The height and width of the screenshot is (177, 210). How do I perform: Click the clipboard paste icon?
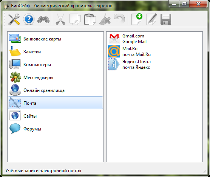coord(90,19)
